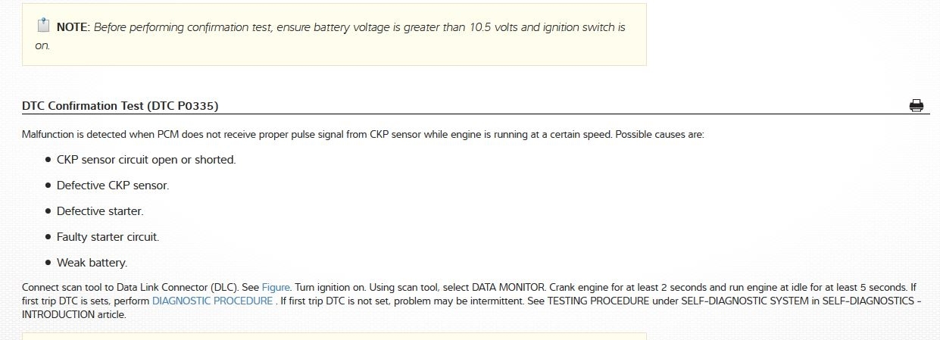Click the "SELF-DIAGNOSTIC SYSTEM" text
Screen dimensions: 940x340
point(725,301)
